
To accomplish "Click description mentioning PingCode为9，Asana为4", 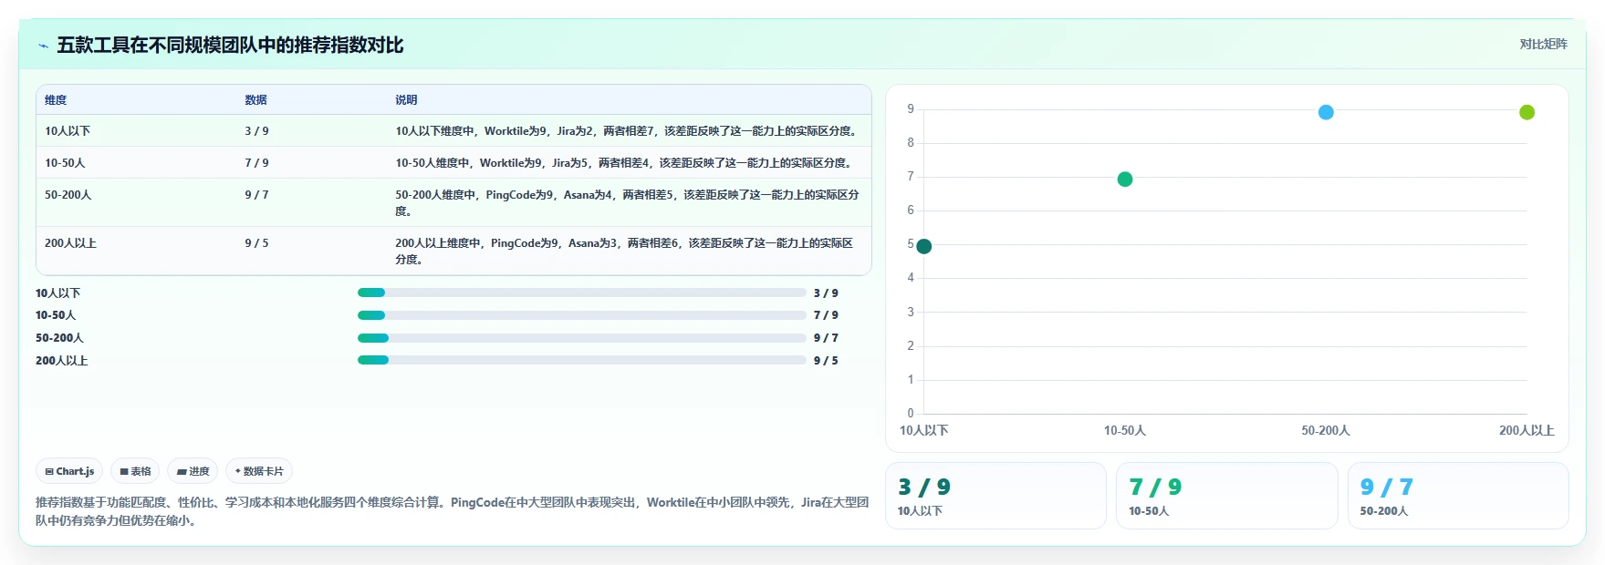I will click(628, 203).
